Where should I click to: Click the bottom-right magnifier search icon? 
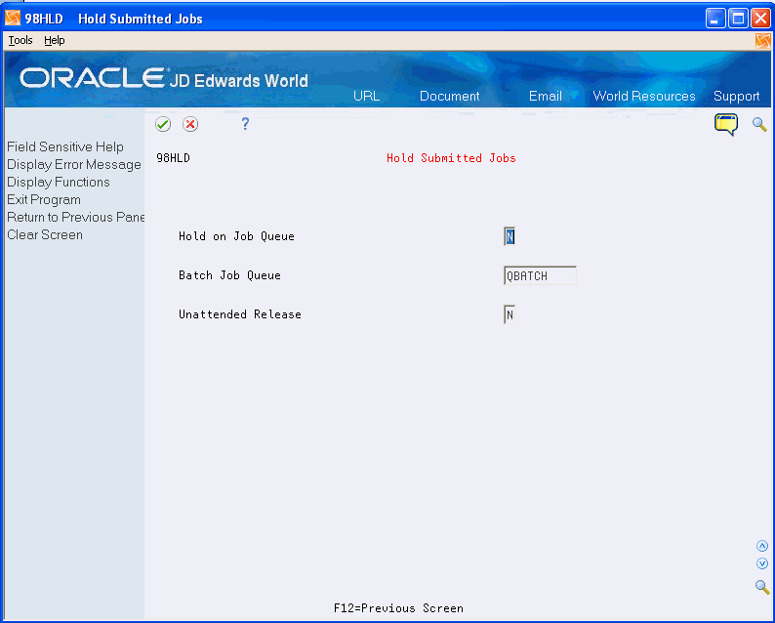coord(762,587)
